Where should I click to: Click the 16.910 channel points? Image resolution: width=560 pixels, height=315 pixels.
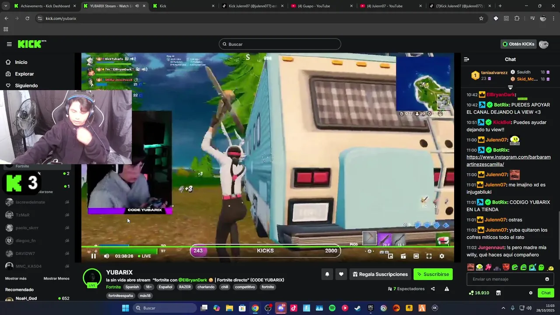[479, 293]
